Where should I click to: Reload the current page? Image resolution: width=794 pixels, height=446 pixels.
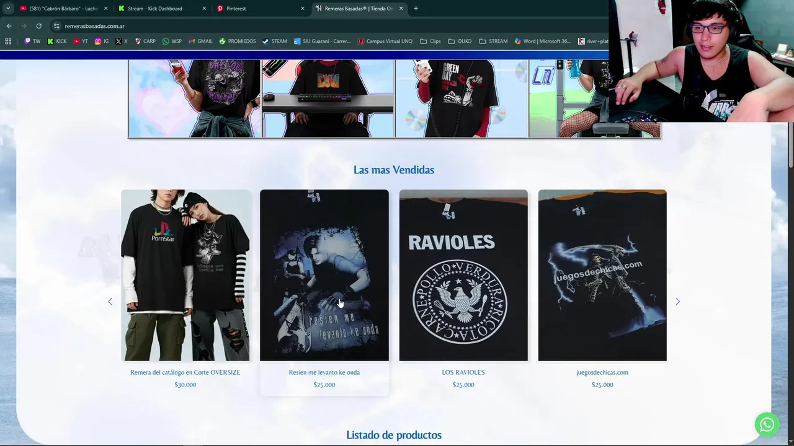(38, 26)
